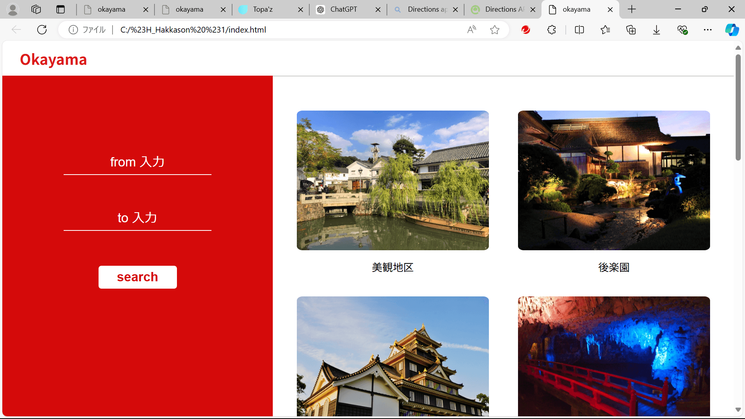Screen dimensions: 745x419
Task: View site information icon
Action: pos(73,29)
